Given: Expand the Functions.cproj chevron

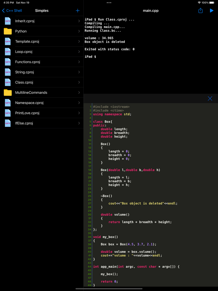Looking at the screenshot, I should coord(79,62).
